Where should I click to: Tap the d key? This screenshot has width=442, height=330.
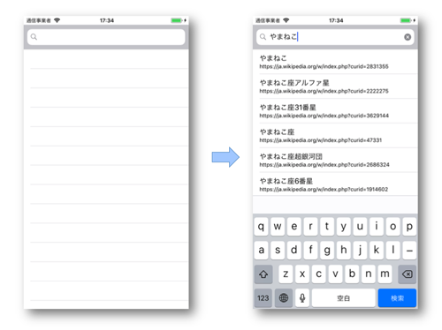[294, 251]
